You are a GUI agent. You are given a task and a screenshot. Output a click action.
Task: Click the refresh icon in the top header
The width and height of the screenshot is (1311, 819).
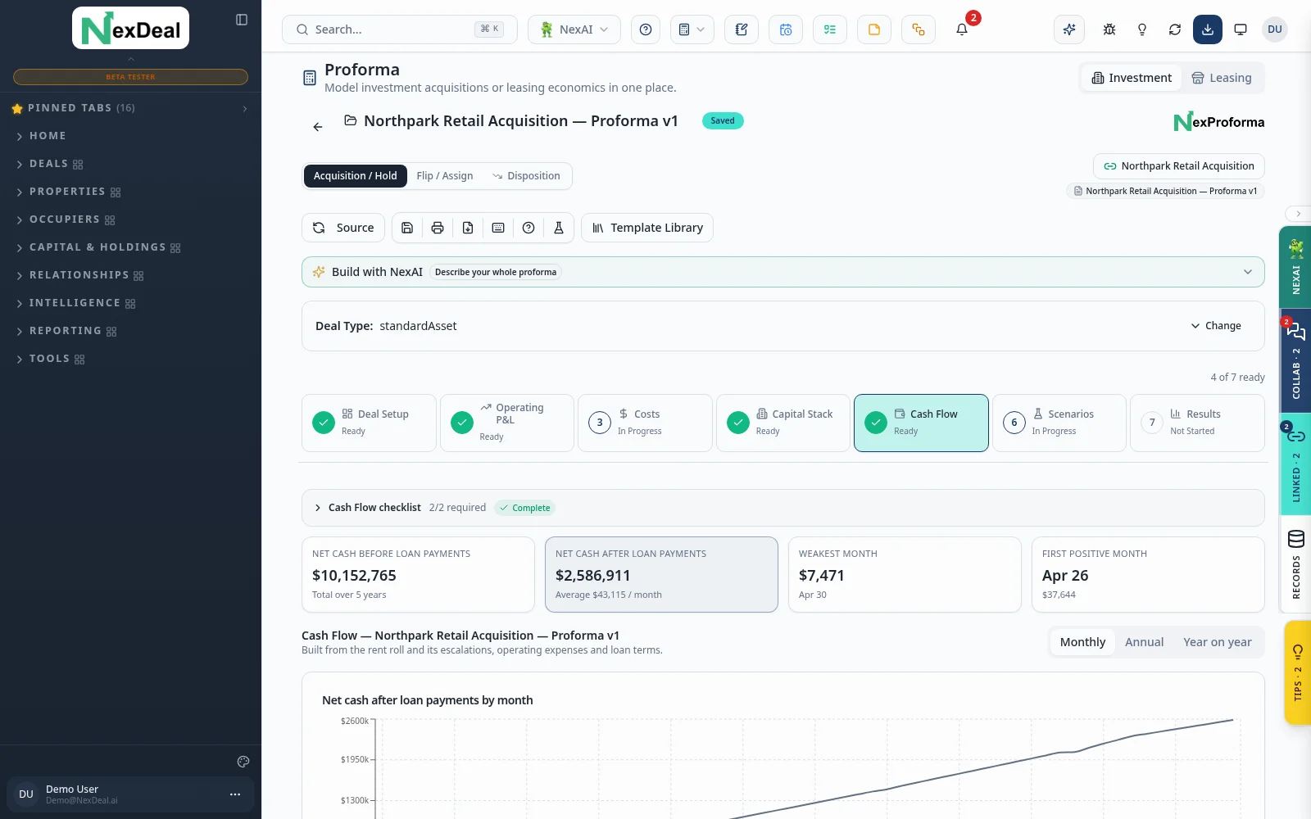(x=1175, y=29)
